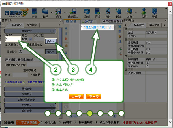Open the 2、命令大全 bottom tab
Image resolution: width=173 pixels, height=128 pixels.
pyautogui.click(x=48, y=123)
